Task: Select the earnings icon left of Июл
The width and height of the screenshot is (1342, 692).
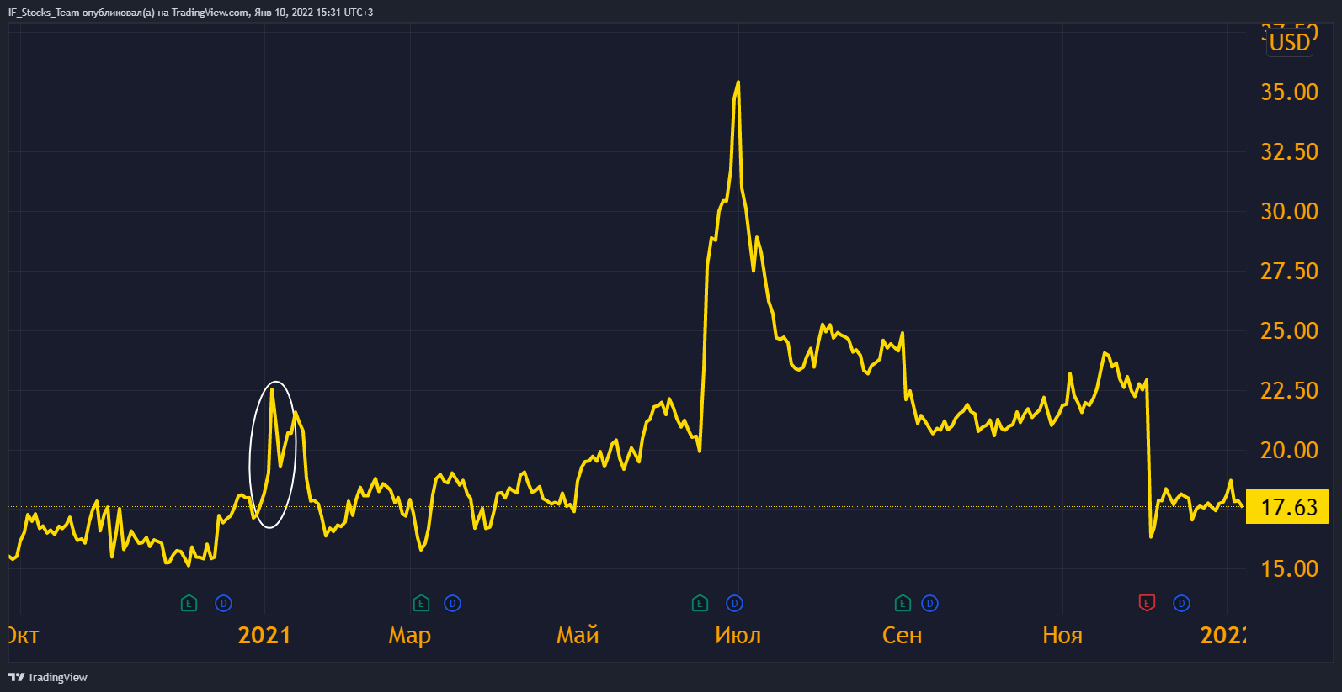Action: (x=700, y=603)
